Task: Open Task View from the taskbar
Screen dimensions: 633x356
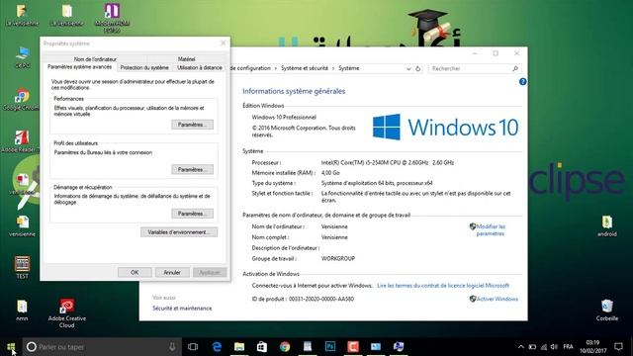Action: tap(193, 347)
